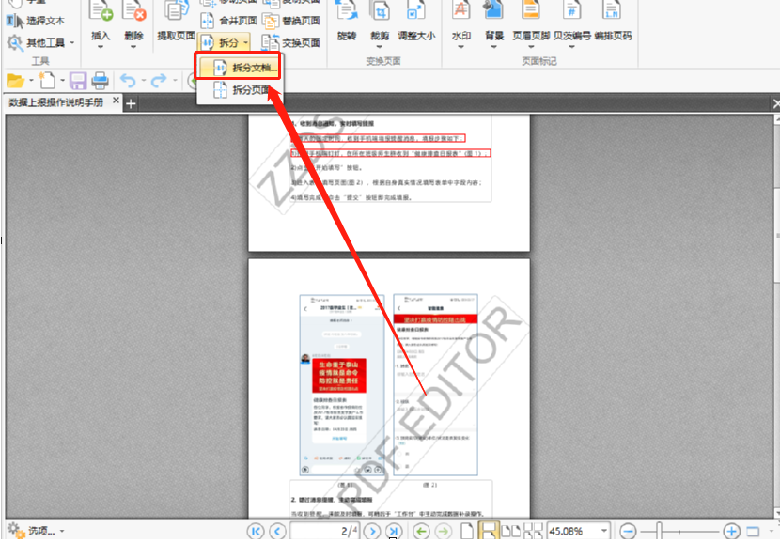This screenshot has height=543, width=780.
Task: Add a new tab with the plus button
Action: (131, 103)
